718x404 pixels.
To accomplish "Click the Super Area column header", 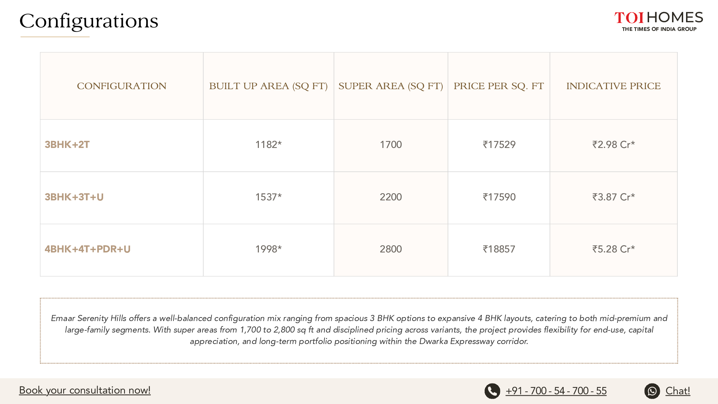I will pyautogui.click(x=391, y=86).
